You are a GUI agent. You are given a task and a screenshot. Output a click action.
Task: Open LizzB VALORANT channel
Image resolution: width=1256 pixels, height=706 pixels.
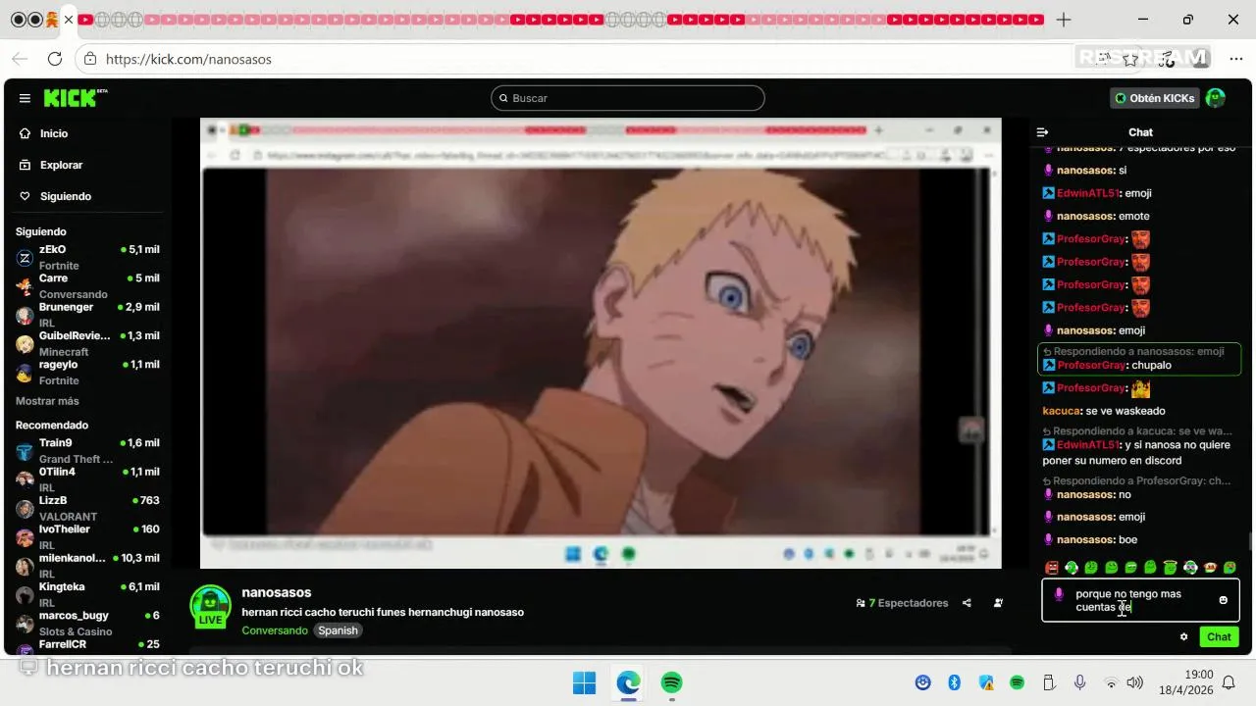(x=88, y=508)
